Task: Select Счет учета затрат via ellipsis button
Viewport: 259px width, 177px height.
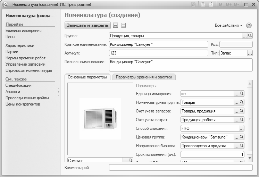Action: click(236, 119)
